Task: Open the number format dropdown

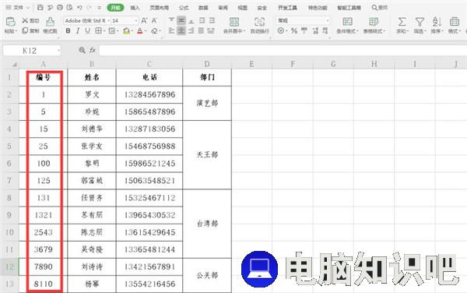Action: pos(328,20)
